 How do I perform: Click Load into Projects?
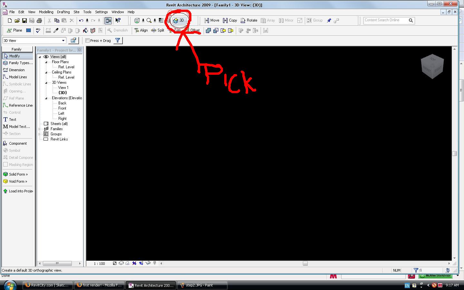point(18,191)
